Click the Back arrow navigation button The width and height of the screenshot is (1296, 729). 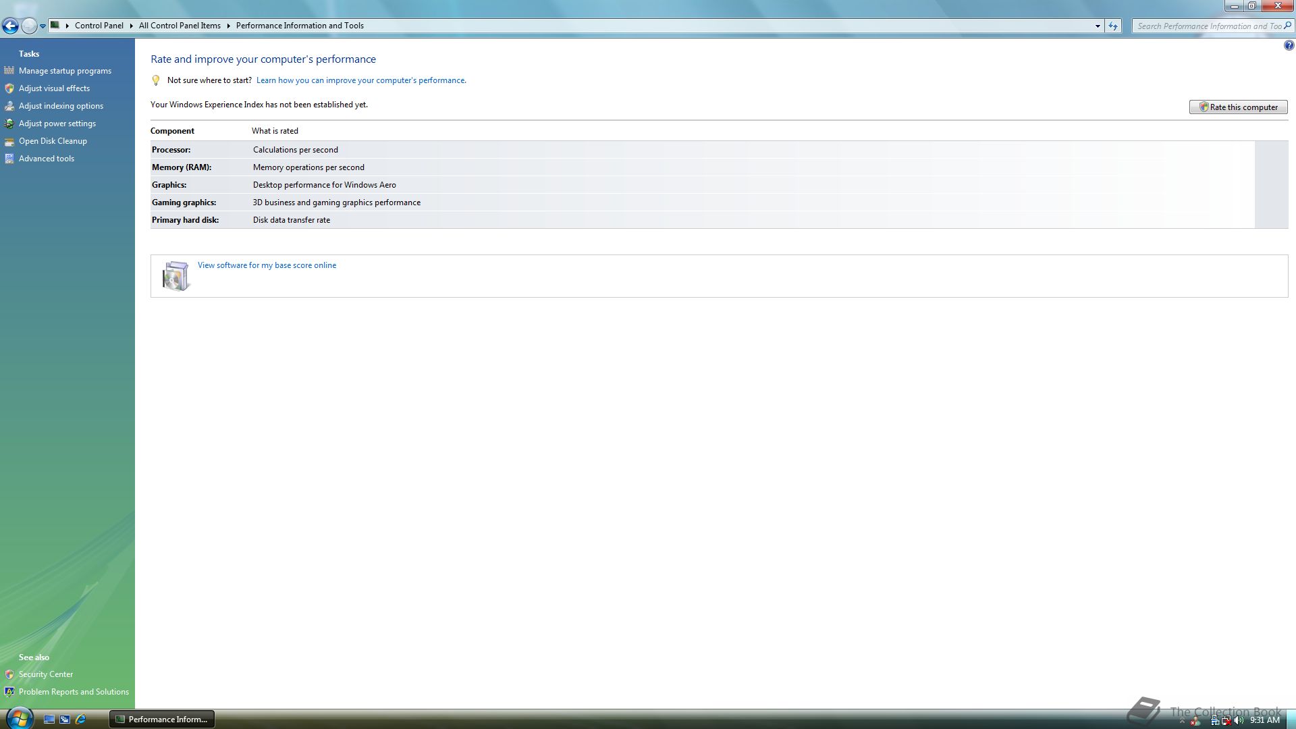pyautogui.click(x=10, y=26)
